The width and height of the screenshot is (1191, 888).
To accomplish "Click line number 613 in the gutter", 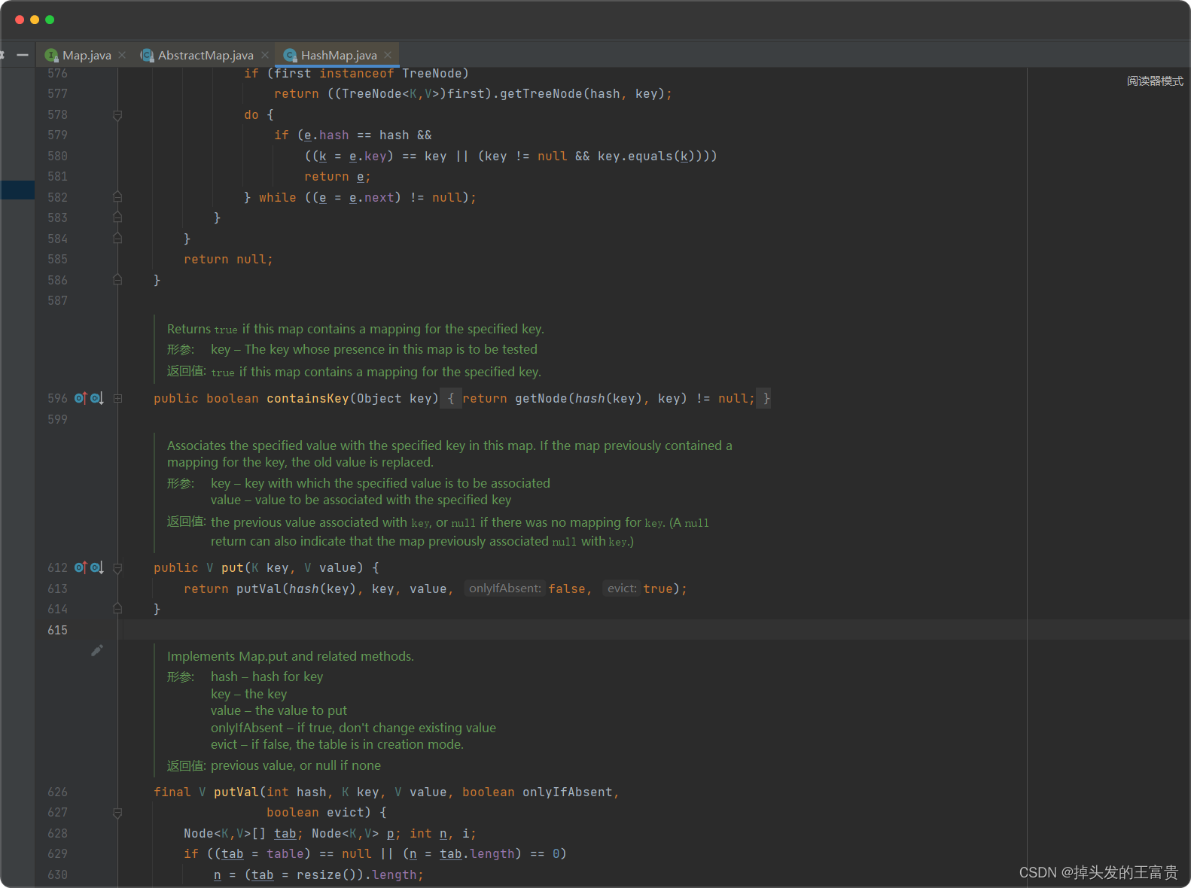I will coord(57,588).
